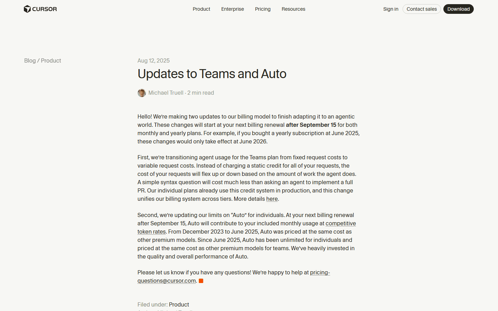Click the bold 'after September 15' text
Viewport: 498px width, 311px height.
coord(311,125)
